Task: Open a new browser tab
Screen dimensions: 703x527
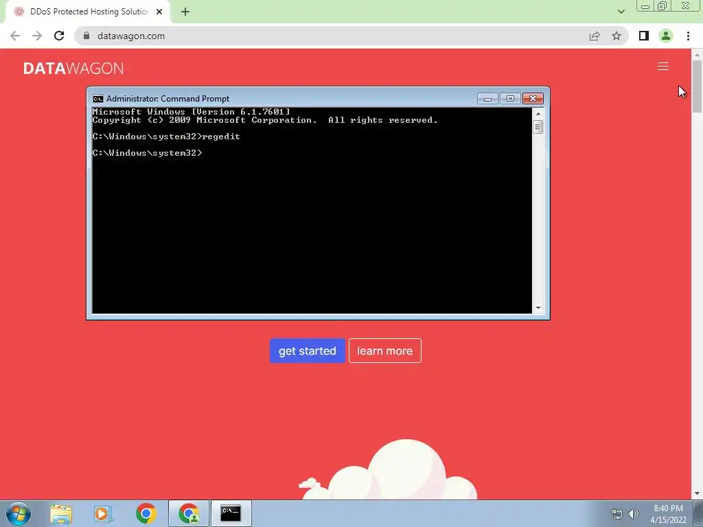Action: click(x=185, y=12)
